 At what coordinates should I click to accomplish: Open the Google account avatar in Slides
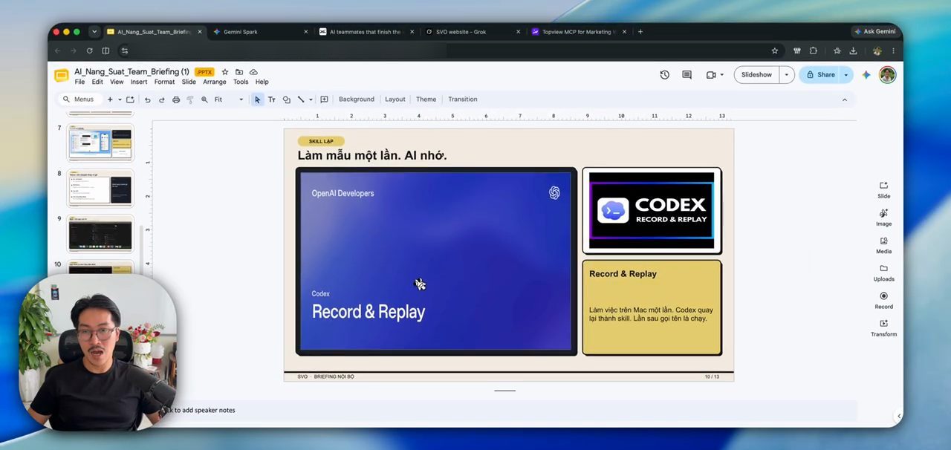(887, 75)
